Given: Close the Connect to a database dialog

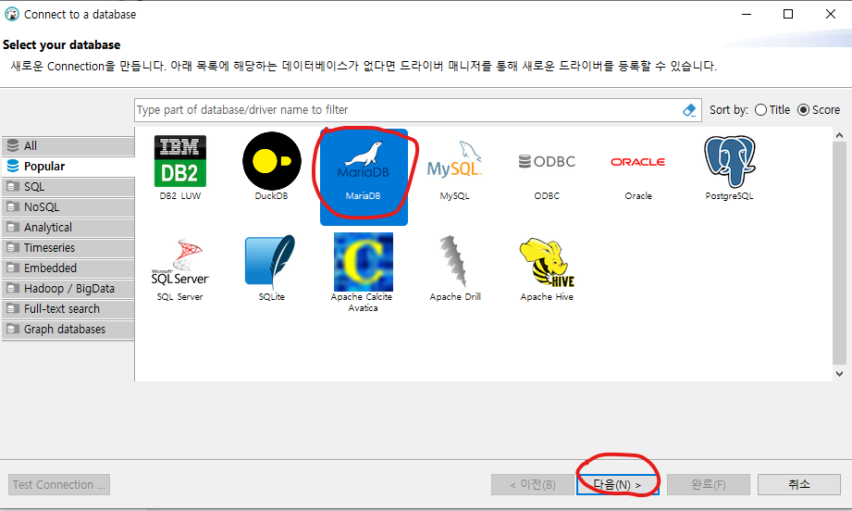Looking at the screenshot, I should point(831,14).
